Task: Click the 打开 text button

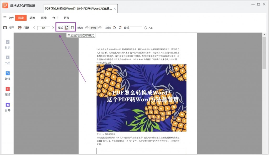Action: click(11, 28)
